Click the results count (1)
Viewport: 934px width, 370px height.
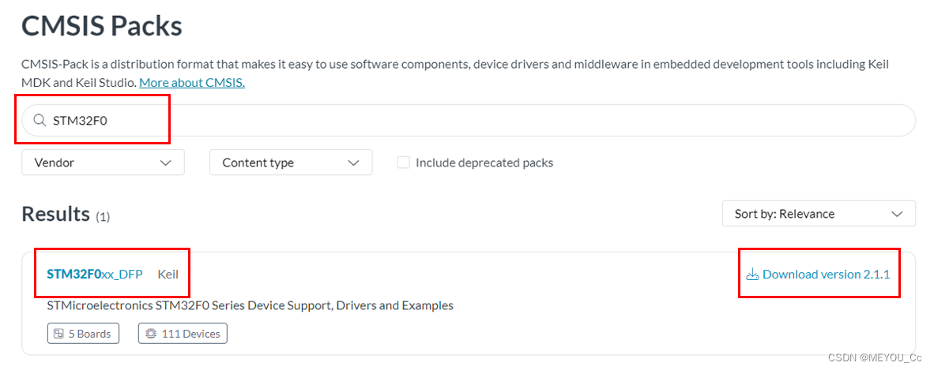(x=103, y=216)
